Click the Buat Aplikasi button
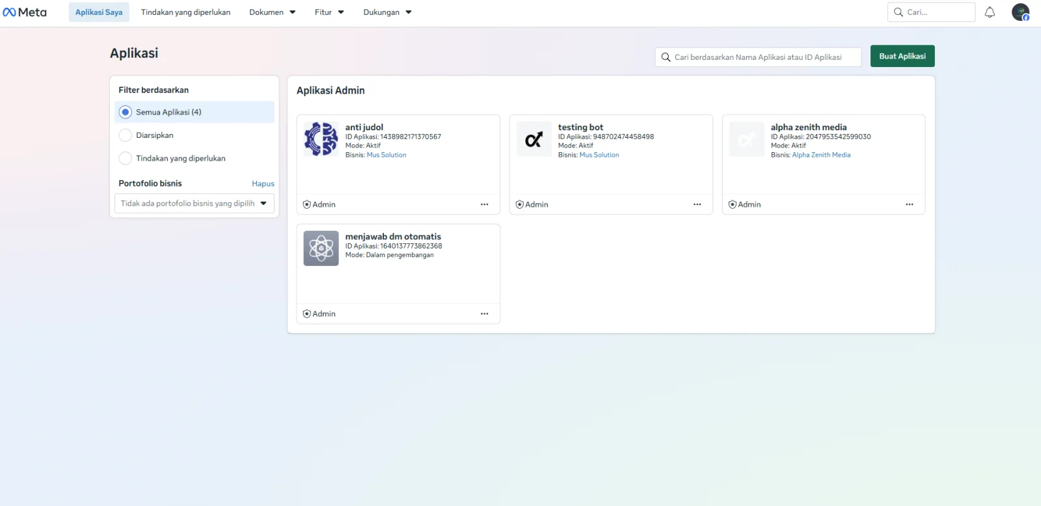Image resolution: width=1041 pixels, height=506 pixels. pyautogui.click(x=902, y=56)
